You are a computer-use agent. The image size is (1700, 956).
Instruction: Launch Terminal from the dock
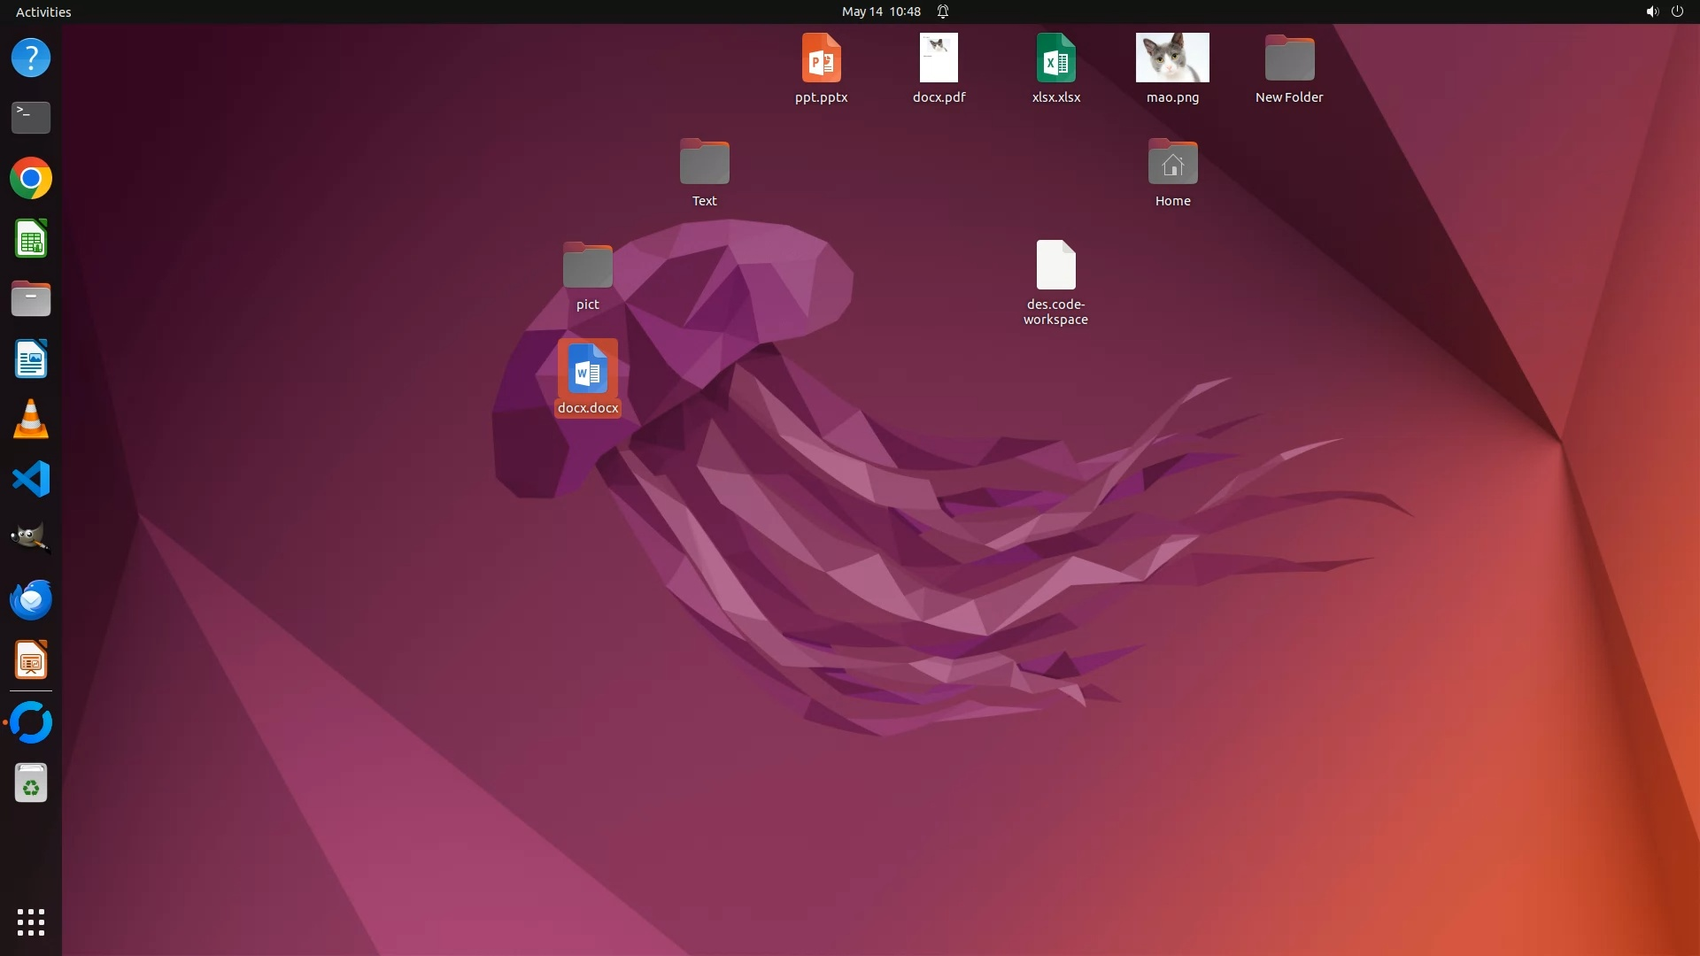pyautogui.click(x=31, y=118)
